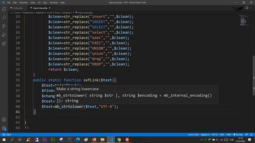255x143 pixels.
Task: Open the Terminal menu
Action: 54,3
